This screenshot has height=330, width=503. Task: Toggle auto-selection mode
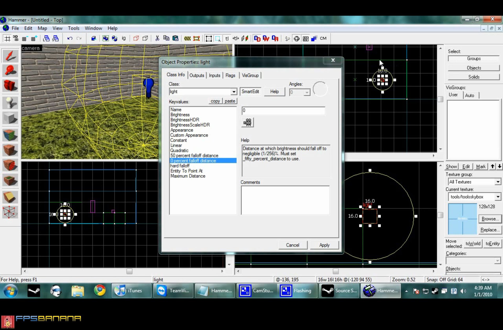(218, 38)
